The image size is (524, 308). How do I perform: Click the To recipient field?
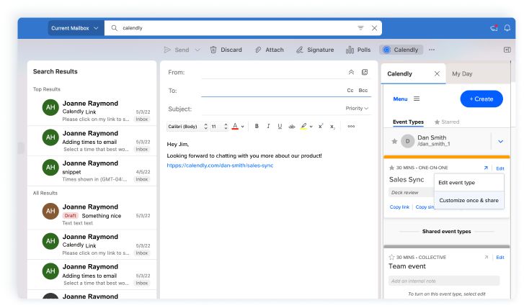(x=272, y=91)
